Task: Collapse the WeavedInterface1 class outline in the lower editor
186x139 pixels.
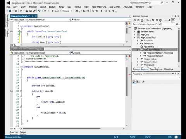Action: pos(21,78)
